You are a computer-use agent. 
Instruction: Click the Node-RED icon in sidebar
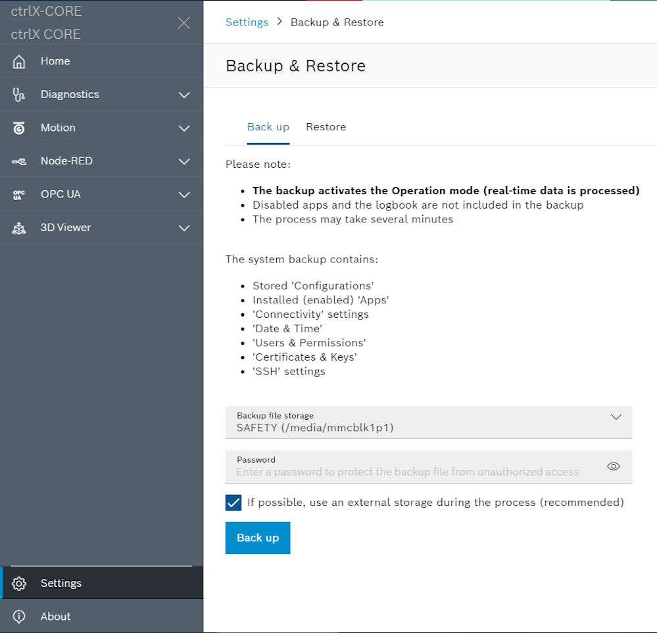point(19,161)
